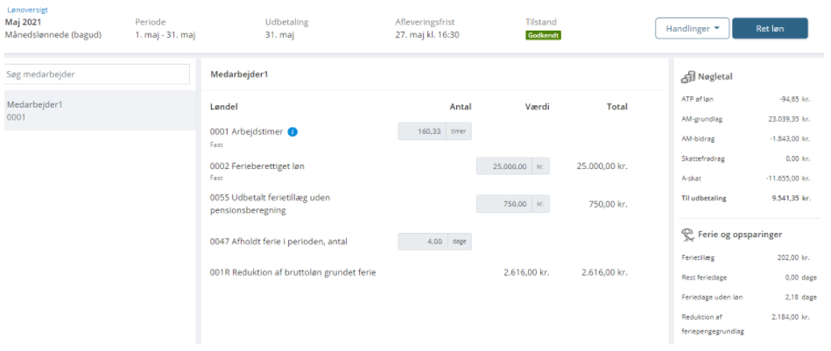The height and width of the screenshot is (351, 831).
Task: Click the Ferie og opsparinger parasol icon
Action: coord(688,234)
